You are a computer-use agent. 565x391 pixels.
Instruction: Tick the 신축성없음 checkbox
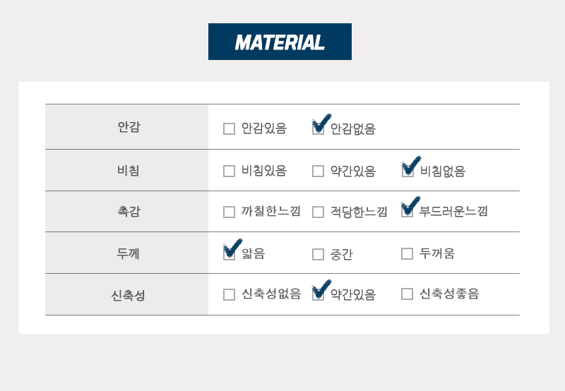point(229,294)
